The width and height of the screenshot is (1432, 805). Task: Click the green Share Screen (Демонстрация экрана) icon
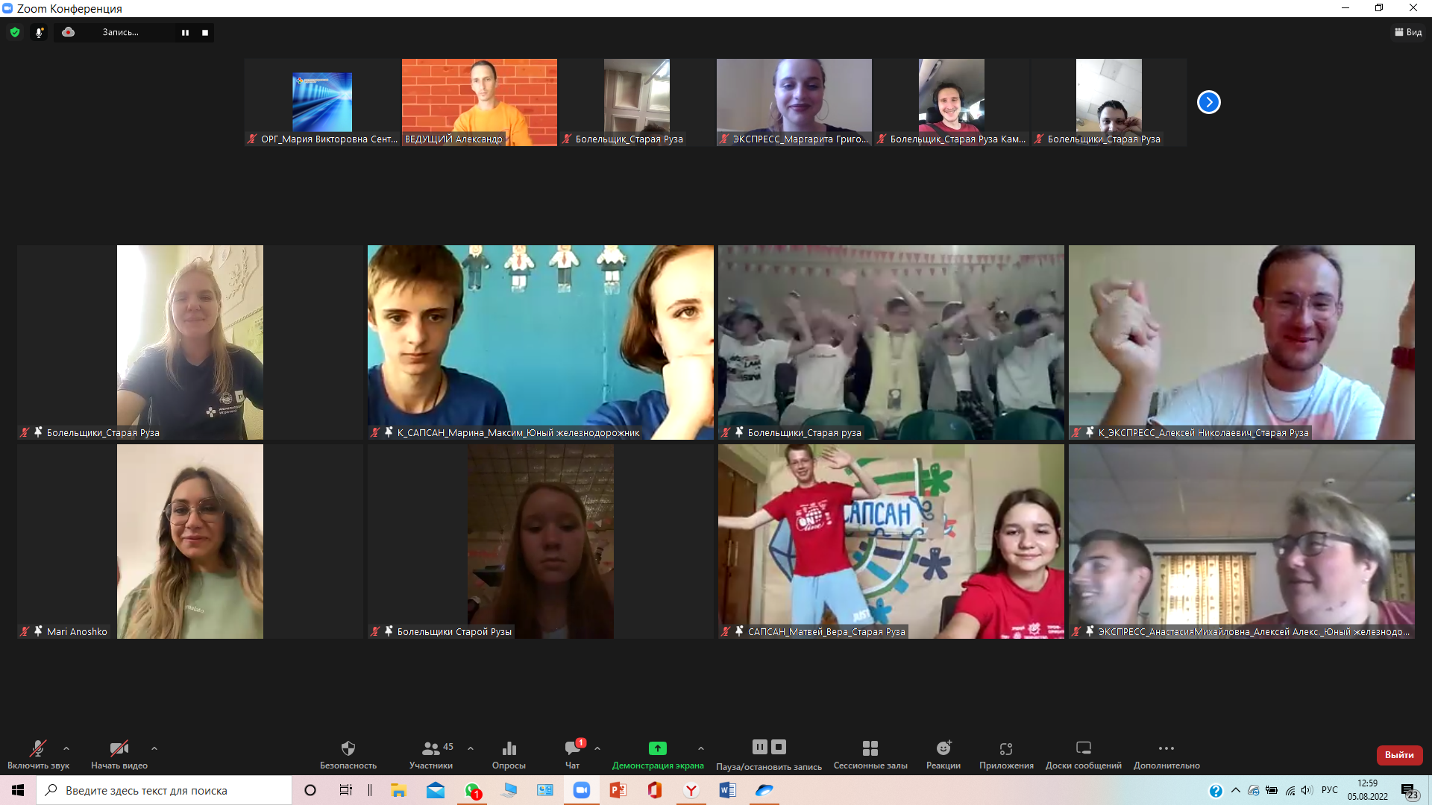tap(657, 748)
